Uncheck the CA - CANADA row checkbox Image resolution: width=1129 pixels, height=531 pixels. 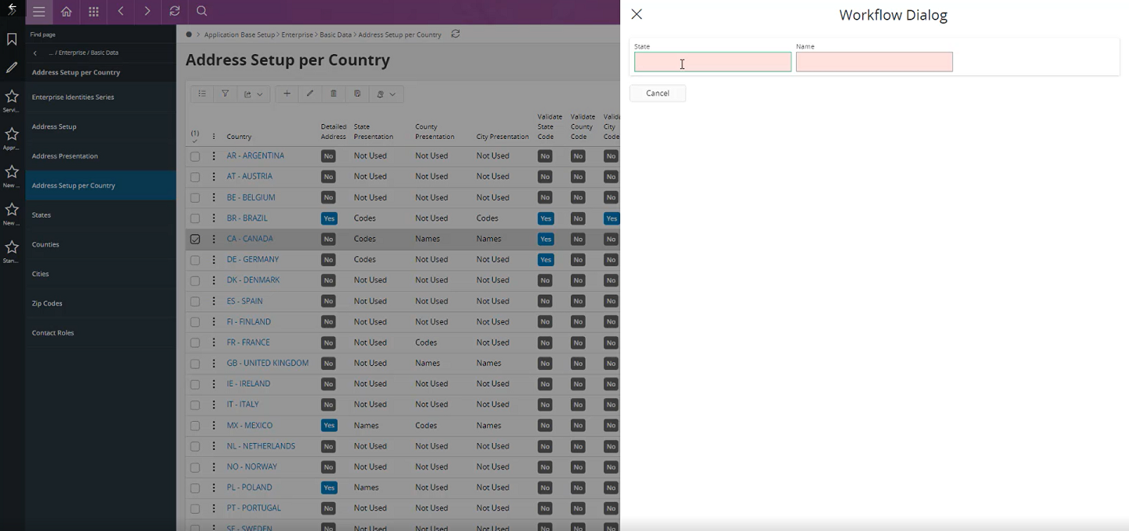[195, 239]
